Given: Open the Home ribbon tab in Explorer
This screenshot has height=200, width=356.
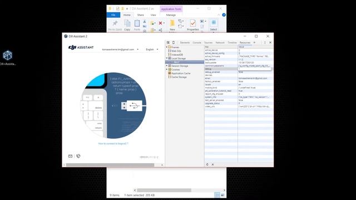Looking at the screenshot, I should tap(127, 15).
